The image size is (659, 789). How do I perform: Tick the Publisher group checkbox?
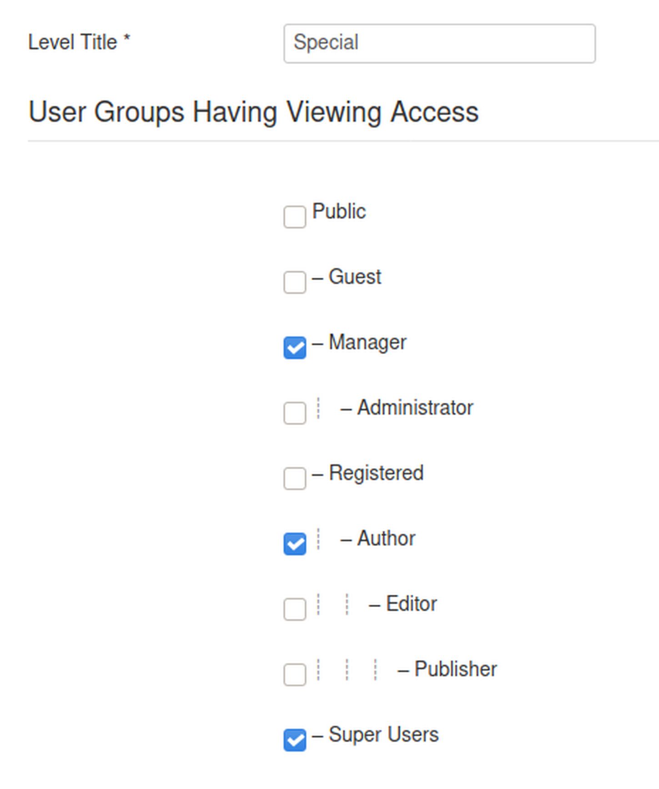(294, 674)
